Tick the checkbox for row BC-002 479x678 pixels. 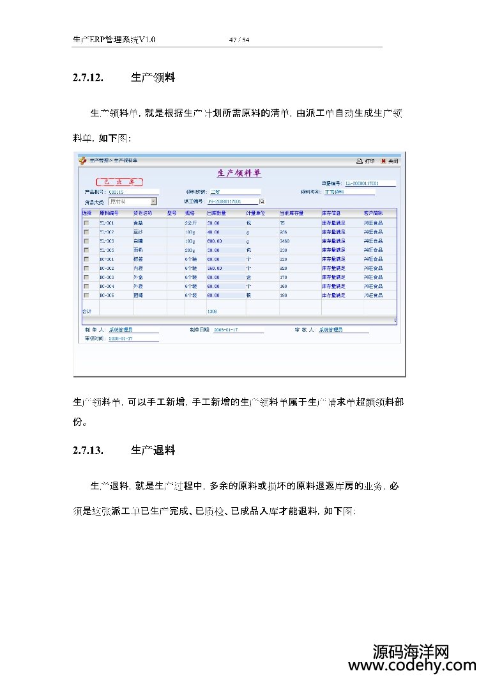coord(86,269)
